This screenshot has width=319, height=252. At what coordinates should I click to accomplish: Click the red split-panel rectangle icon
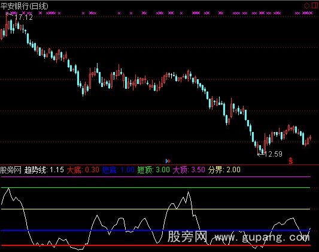click(x=315, y=5)
